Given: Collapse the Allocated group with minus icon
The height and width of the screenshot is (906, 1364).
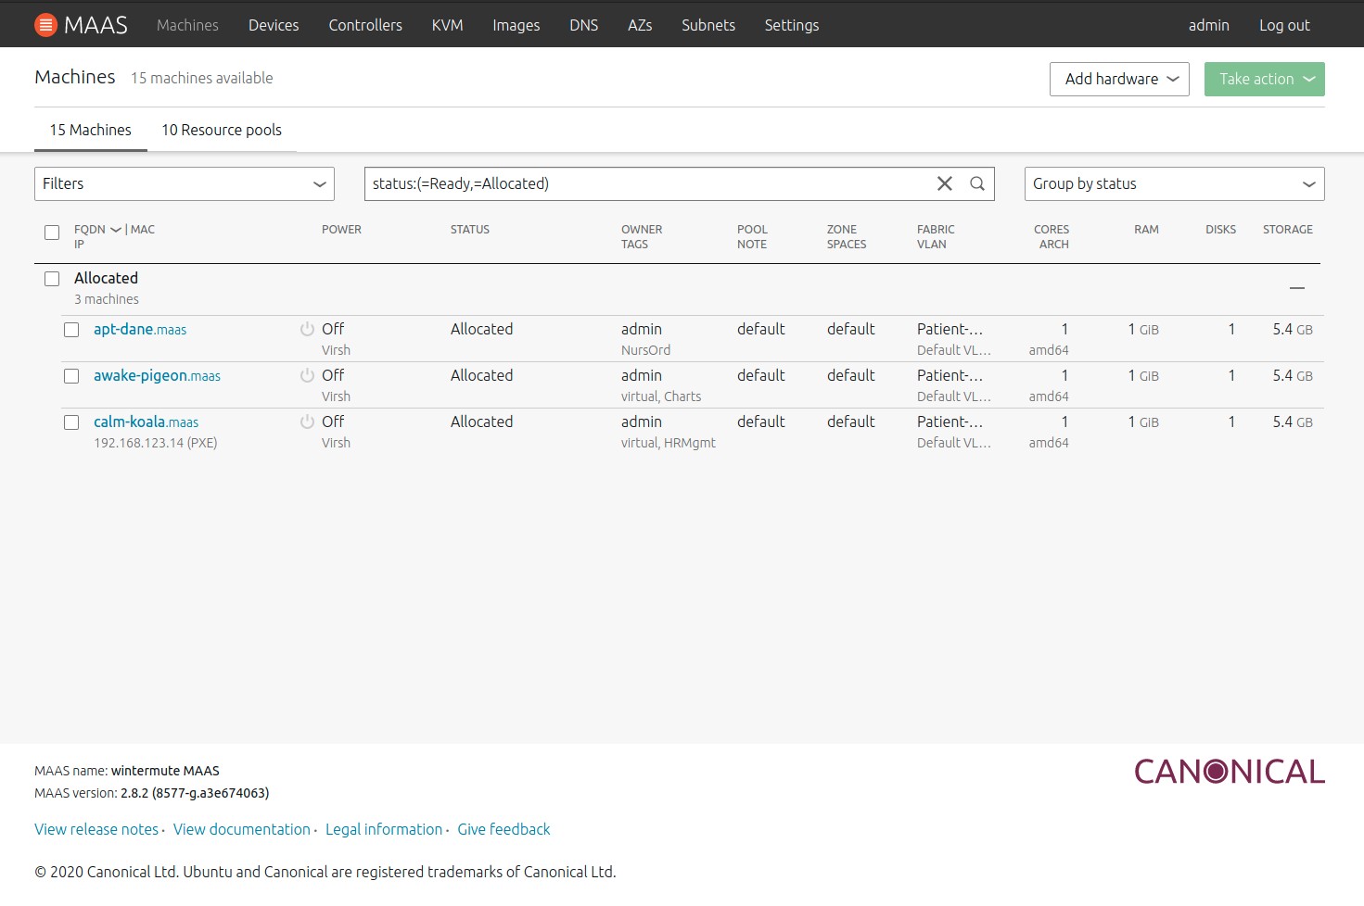Looking at the screenshot, I should (1296, 288).
